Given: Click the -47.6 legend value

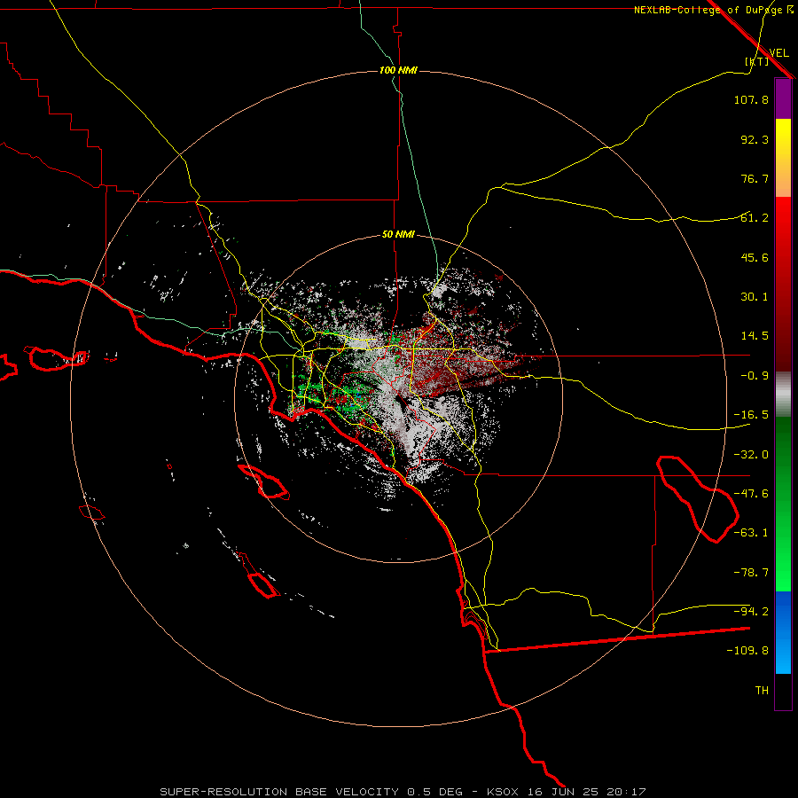Looking at the screenshot, I should click(751, 494).
